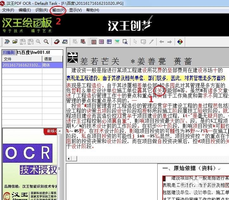Click the 文件 column header
The width and height of the screenshot is (229, 200).
(x=22, y=59)
